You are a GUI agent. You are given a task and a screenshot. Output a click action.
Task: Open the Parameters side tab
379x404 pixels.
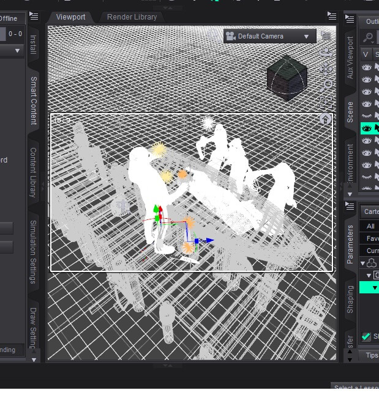350,244
